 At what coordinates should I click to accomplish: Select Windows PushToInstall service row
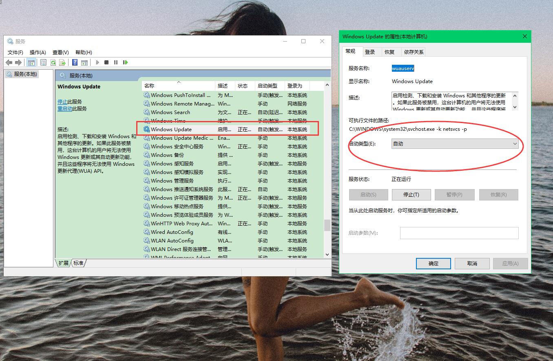pyautogui.click(x=226, y=95)
